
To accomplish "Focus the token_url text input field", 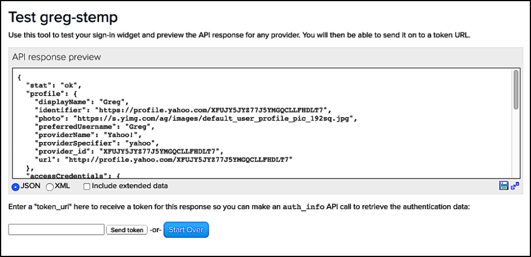I will click(x=57, y=229).
